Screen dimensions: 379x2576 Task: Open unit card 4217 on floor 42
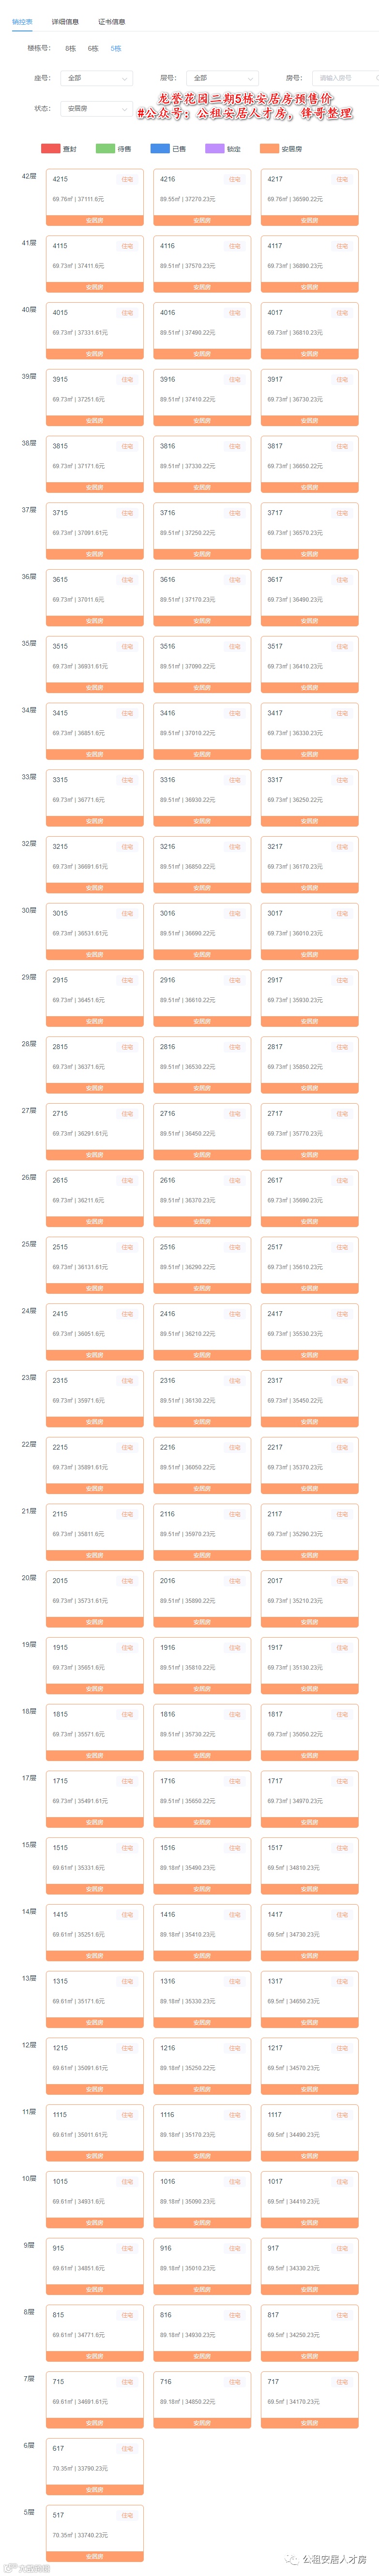tap(309, 191)
